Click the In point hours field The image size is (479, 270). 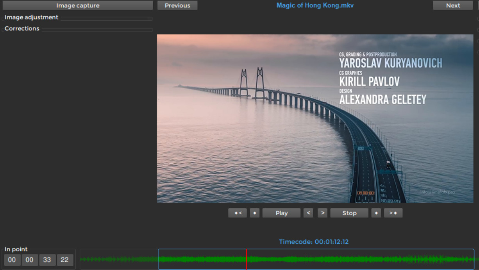12,260
